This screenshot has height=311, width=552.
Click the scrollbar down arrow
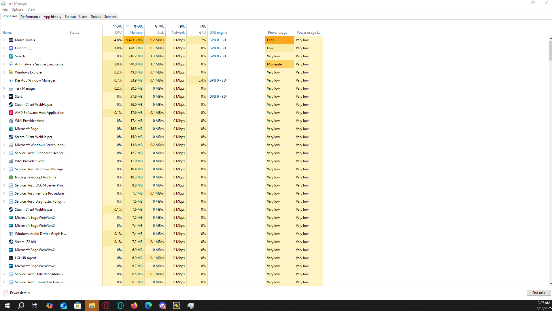pyautogui.click(x=550, y=283)
